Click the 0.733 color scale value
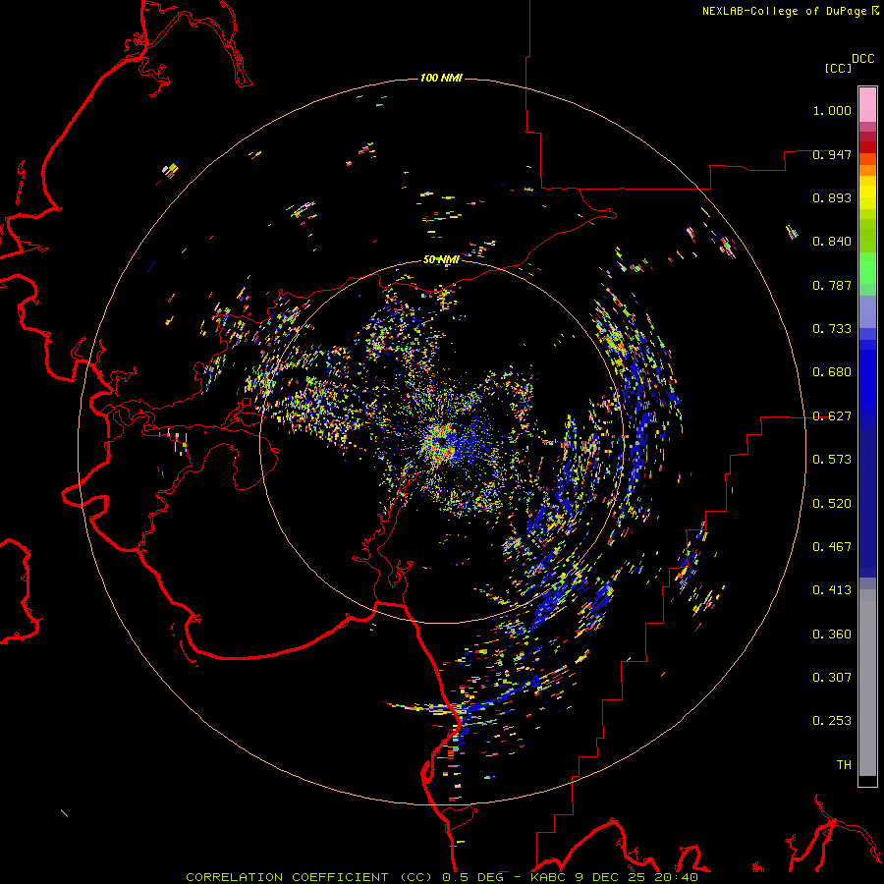Viewport: 884px width, 884px height. pos(832,329)
